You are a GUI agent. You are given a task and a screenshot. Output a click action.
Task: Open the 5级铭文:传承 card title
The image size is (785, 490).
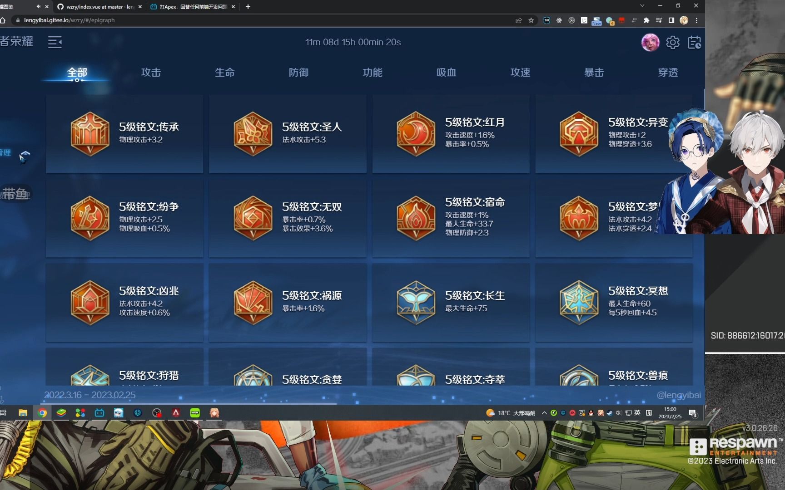(x=149, y=127)
